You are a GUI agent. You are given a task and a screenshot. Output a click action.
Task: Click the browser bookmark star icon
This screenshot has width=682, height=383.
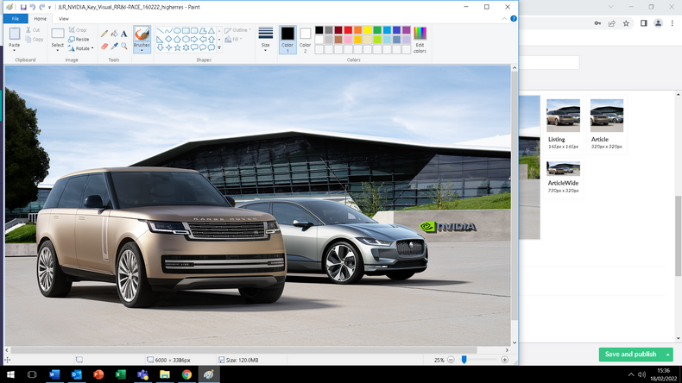pos(626,23)
